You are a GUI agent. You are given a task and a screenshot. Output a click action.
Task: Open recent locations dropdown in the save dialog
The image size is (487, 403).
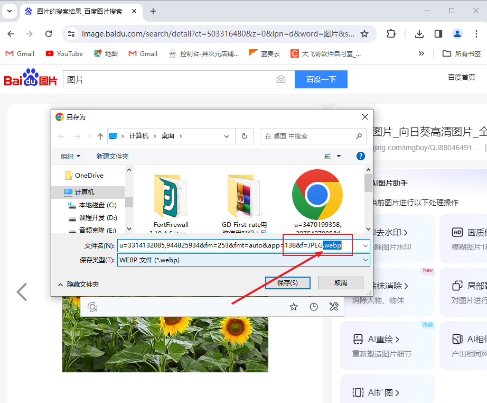click(x=89, y=136)
